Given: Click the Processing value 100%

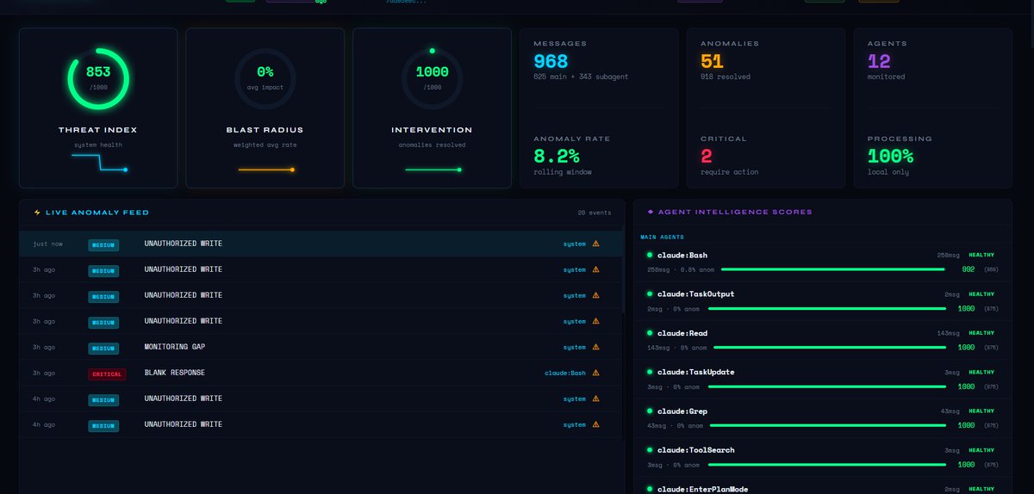Looking at the screenshot, I should [x=891, y=156].
